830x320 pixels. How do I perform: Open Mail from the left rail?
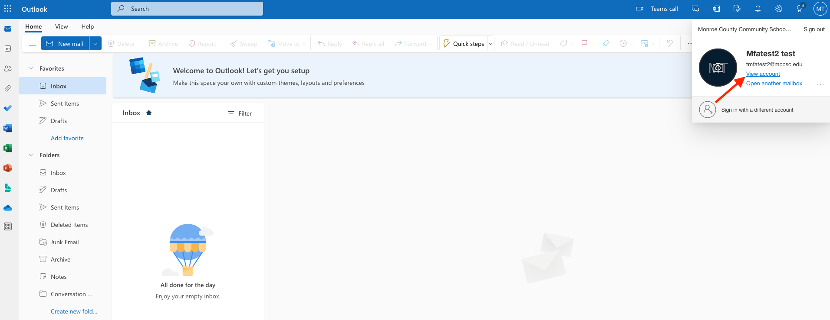click(8, 29)
